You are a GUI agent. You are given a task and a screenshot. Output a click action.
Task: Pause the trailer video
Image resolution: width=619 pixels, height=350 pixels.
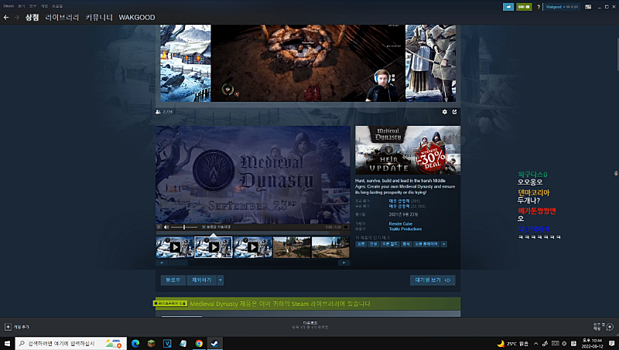159,227
